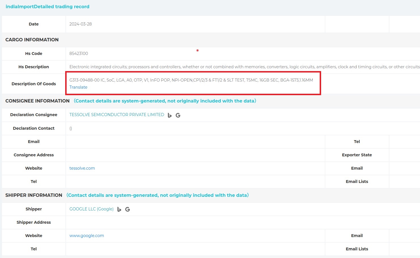The height and width of the screenshot is (258, 420).
Task: Click consignee note about system-generated contact details
Action: [165, 101]
